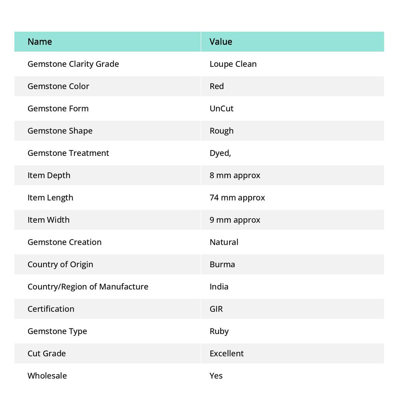Select the UnCut form value
393x393 pixels.
(x=221, y=108)
